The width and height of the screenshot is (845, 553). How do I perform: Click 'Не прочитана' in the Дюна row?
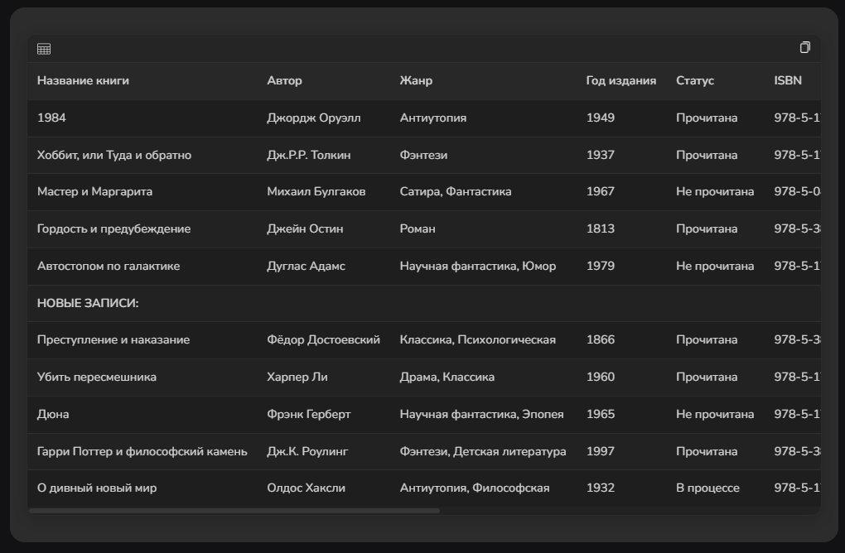coord(715,414)
